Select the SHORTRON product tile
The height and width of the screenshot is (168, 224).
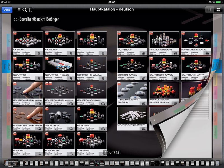click(x=60, y=119)
